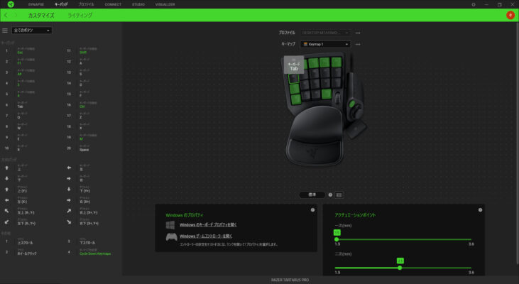This screenshot has width=519, height=284.
Task: Open the 全てのボタン filter dropdown
Action: coord(32,31)
